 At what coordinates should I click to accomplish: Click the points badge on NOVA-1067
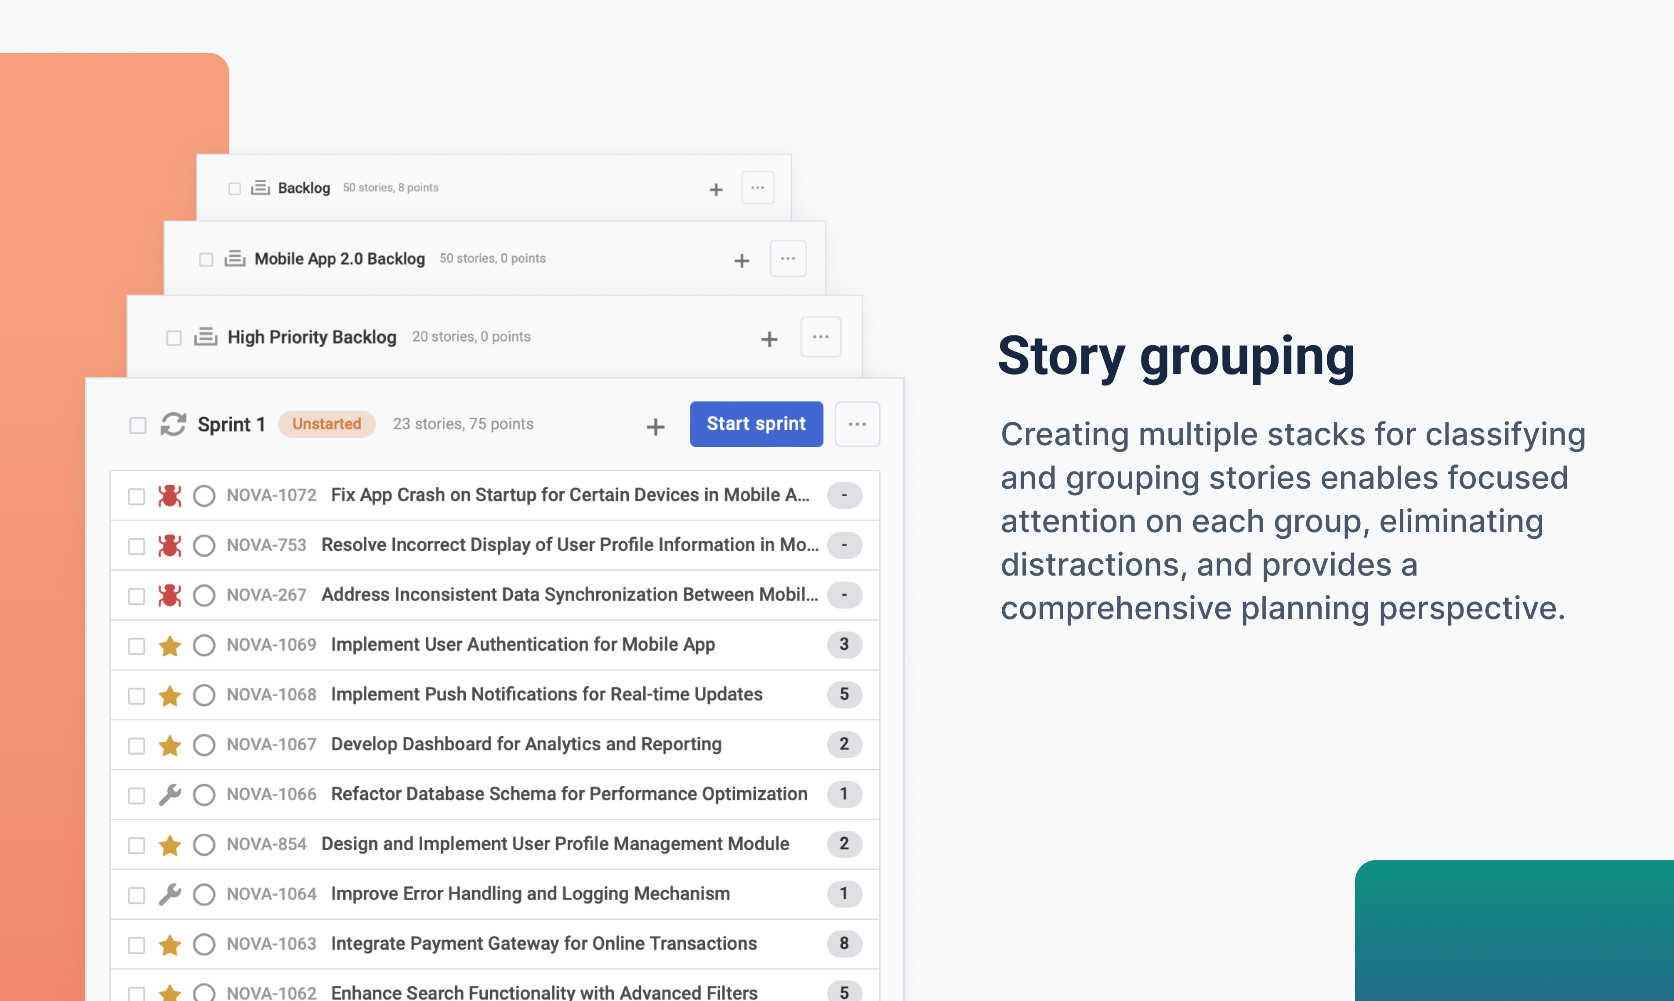point(844,744)
